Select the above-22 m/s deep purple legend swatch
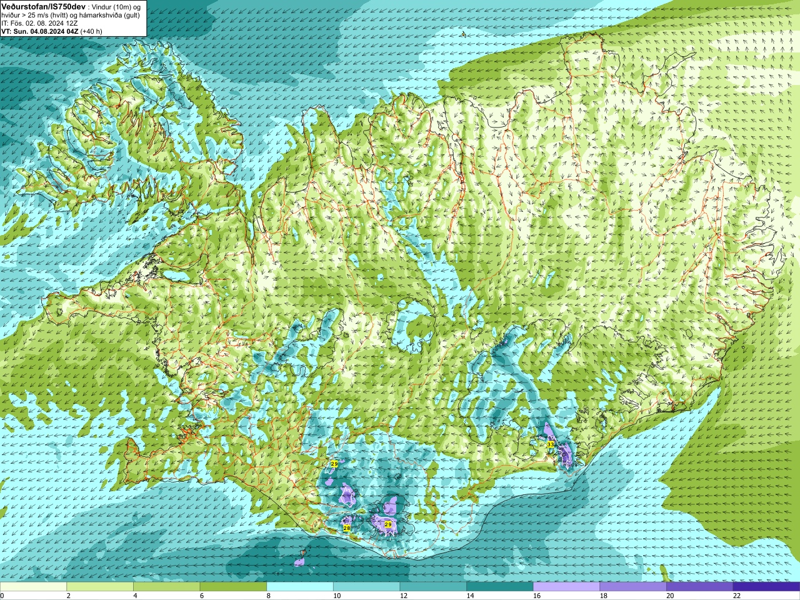800x600 pixels. tap(766, 586)
